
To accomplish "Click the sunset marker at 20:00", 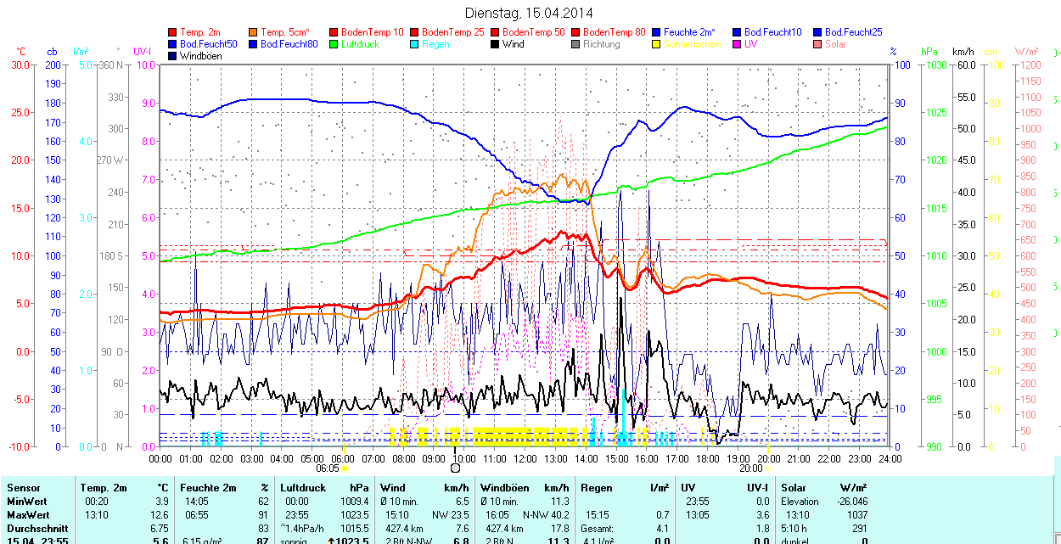I will click(767, 468).
